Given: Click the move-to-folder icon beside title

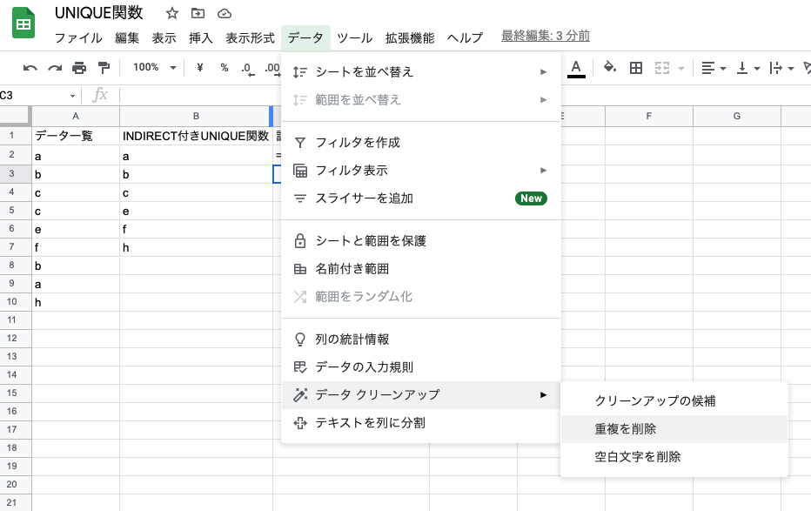Looking at the screenshot, I should [x=198, y=13].
